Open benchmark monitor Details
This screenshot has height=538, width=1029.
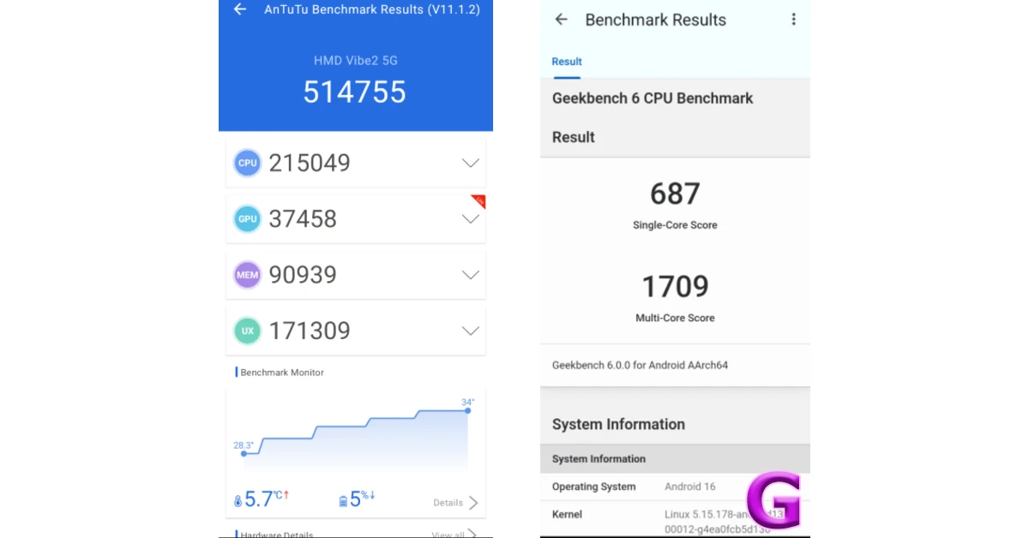point(455,503)
